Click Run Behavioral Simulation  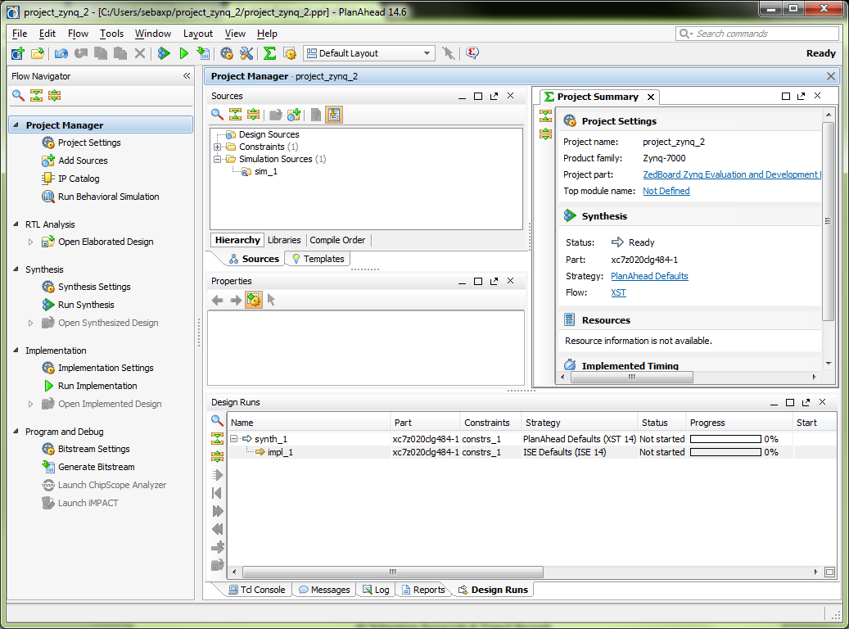click(x=108, y=197)
